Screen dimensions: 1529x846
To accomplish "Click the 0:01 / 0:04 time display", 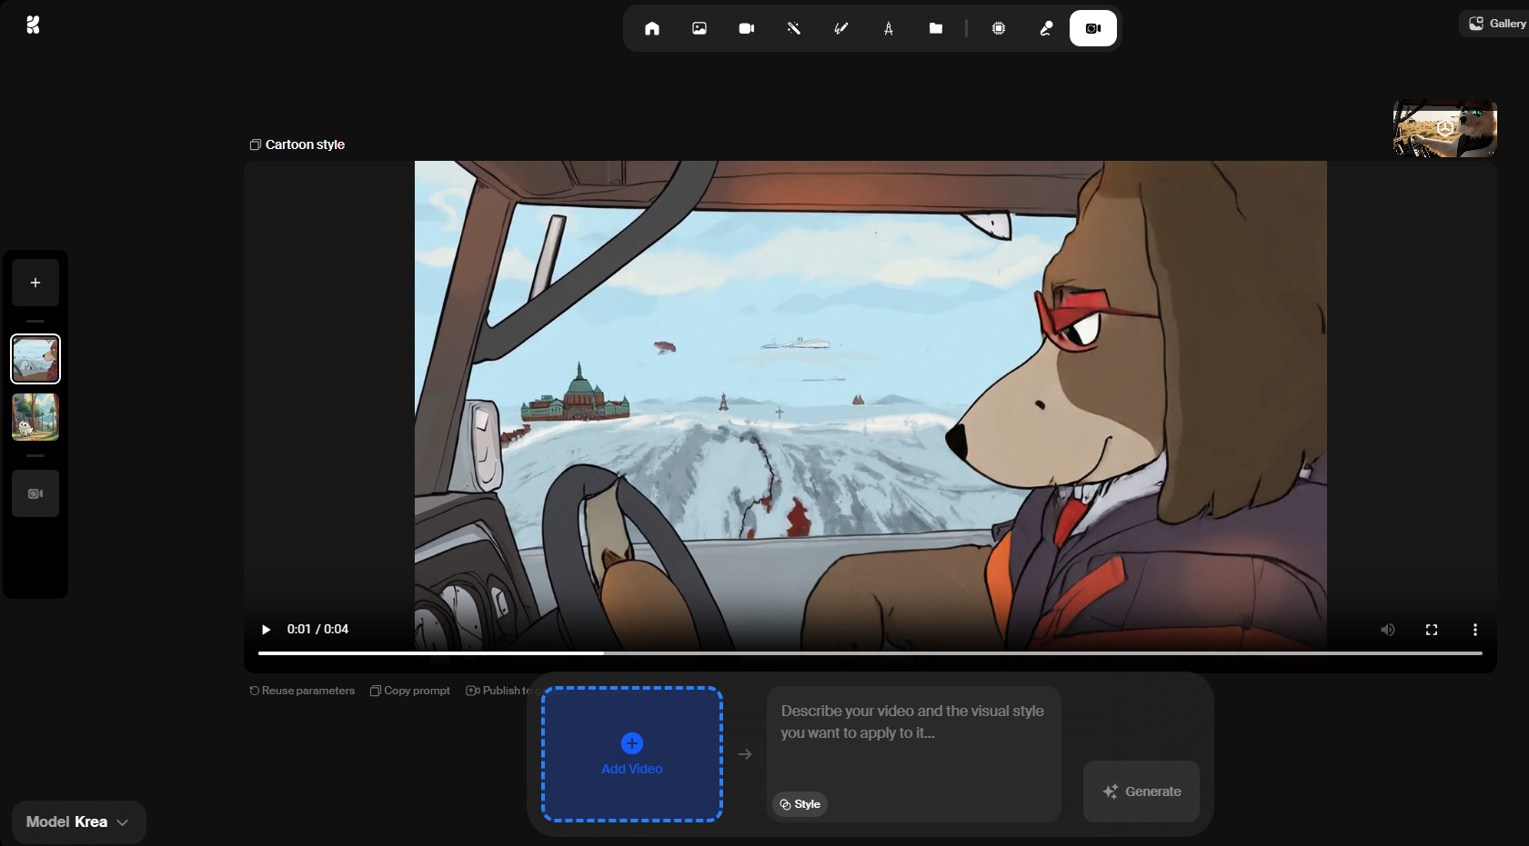I will pos(317,629).
